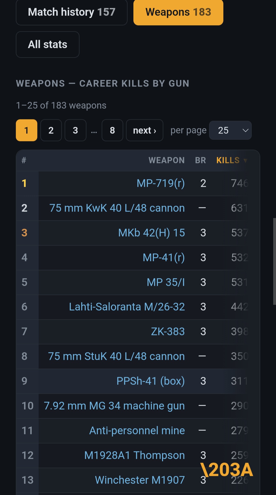Click the page scrollbar on the right edge
The width and height of the screenshot is (276, 495).
coord(274,261)
